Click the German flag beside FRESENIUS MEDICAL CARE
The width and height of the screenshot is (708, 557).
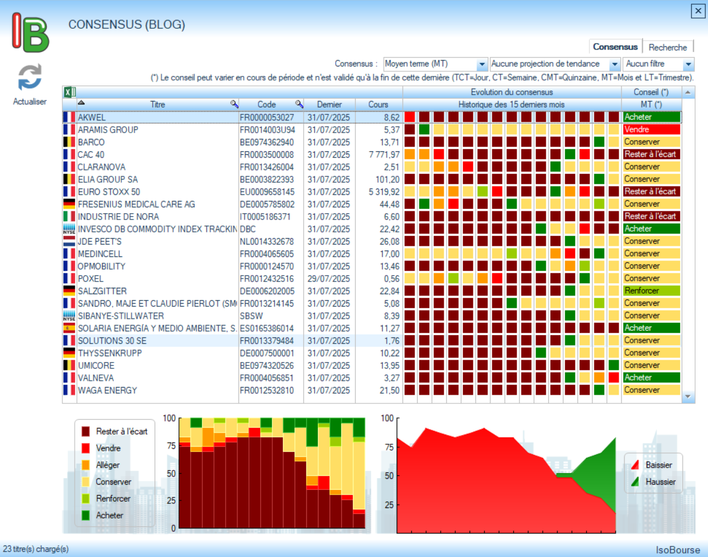(69, 204)
